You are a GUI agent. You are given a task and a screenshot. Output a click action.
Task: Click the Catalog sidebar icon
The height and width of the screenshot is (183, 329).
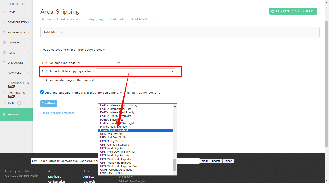coord(4,42)
